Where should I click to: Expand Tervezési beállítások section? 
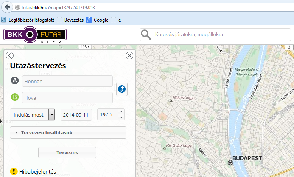coord(68,132)
